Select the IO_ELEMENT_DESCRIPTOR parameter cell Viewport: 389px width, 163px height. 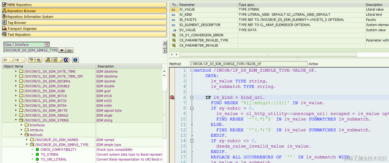(208, 25)
